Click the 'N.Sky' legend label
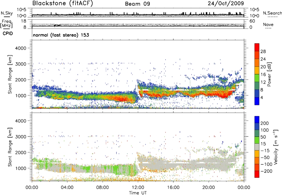This screenshot has width=282, height=195. tap(7, 13)
